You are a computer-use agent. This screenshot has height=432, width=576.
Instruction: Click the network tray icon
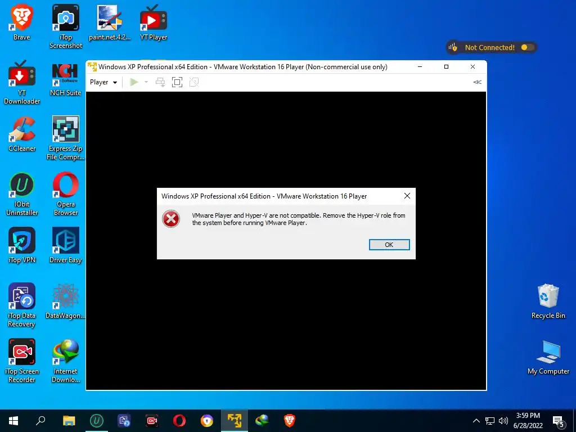point(490,421)
